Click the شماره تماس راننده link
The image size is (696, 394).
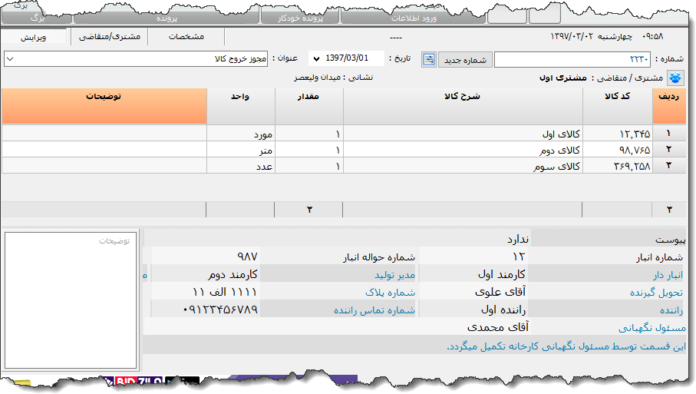[374, 310]
